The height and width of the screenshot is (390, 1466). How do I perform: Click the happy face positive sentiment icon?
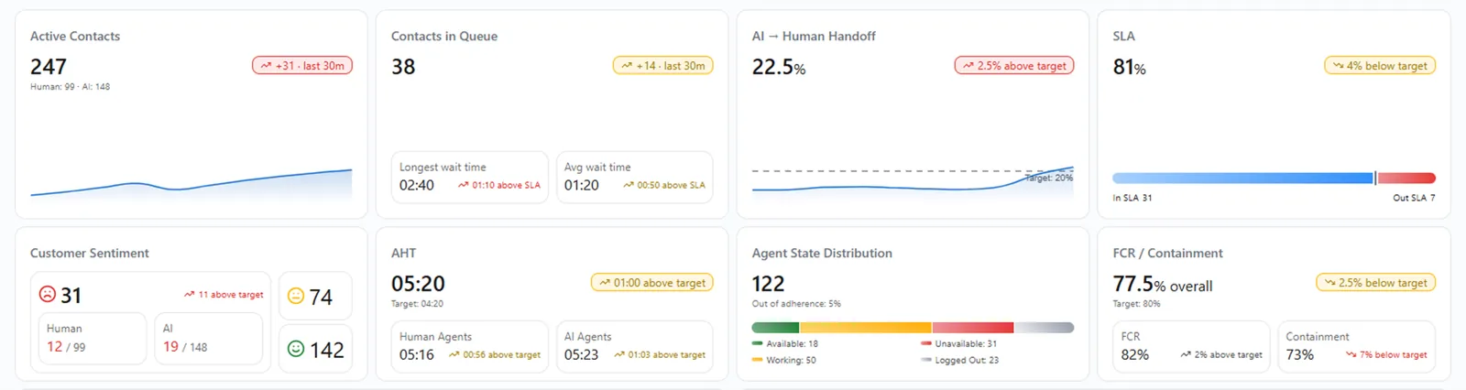point(296,348)
